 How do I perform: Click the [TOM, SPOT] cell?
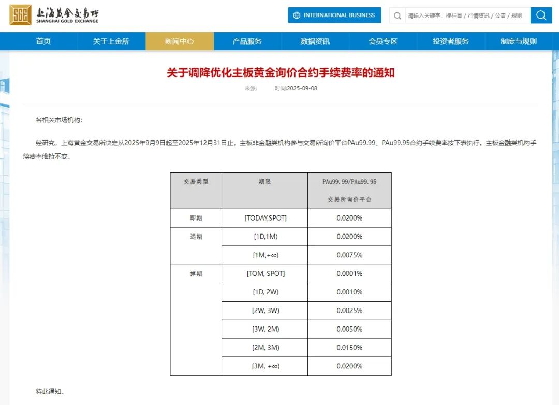266,273
